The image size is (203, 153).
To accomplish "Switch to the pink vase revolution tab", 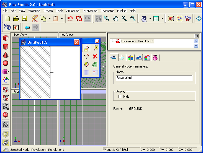I will 155,58.
